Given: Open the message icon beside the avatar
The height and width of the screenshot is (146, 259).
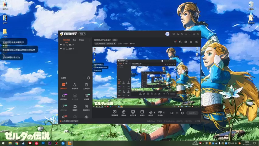Looking at the screenshot, I should tap(174, 34).
